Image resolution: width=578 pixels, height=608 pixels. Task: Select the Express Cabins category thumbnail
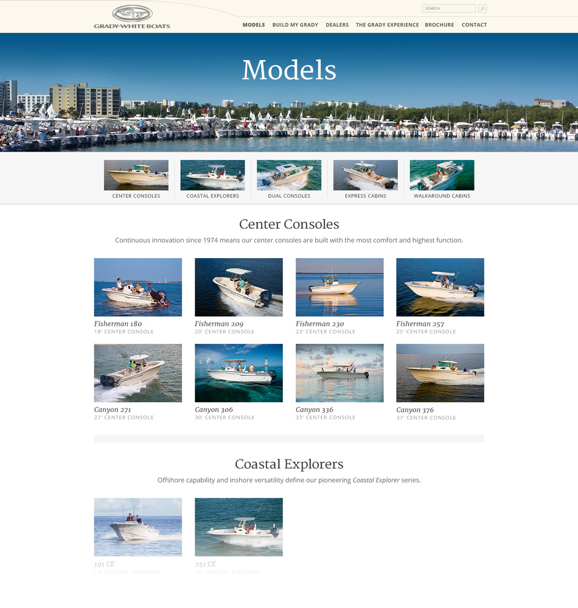click(366, 175)
